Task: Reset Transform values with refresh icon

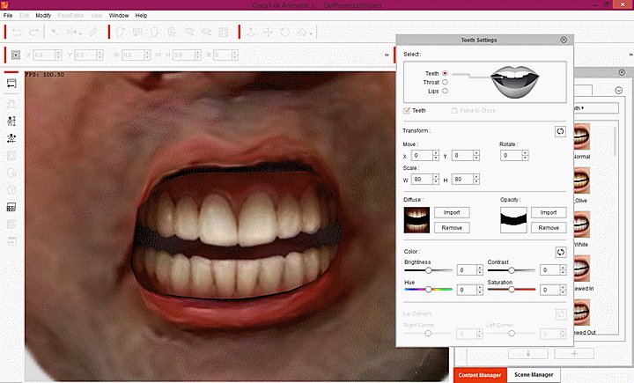Action: pyautogui.click(x=560, y=131)
